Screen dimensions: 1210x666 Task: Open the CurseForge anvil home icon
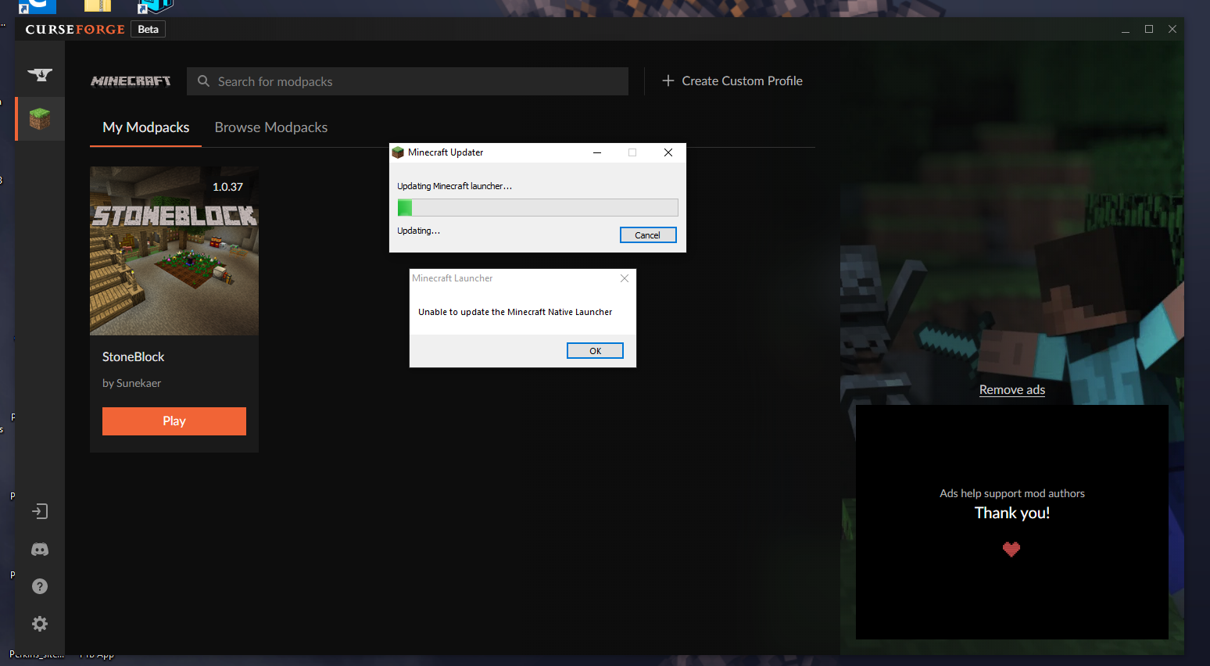[x=40, y=74]
